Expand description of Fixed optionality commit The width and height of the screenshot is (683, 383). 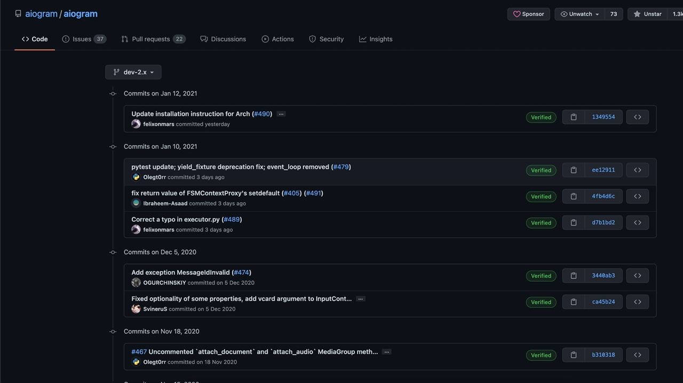pyautogui.click(x=361, y=299)
